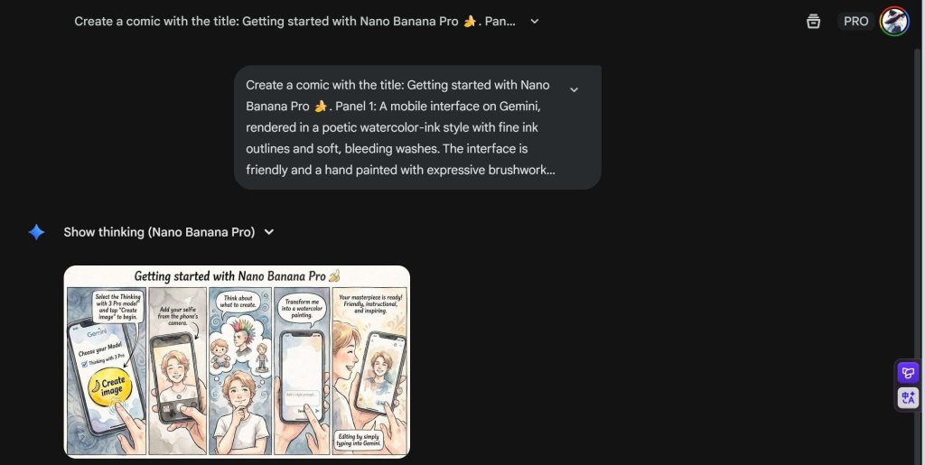This screenshot has height=465, width=925.
Task: Click the 'Show thinking (Nano Banana Pro)' label
Action: point(159,232)
